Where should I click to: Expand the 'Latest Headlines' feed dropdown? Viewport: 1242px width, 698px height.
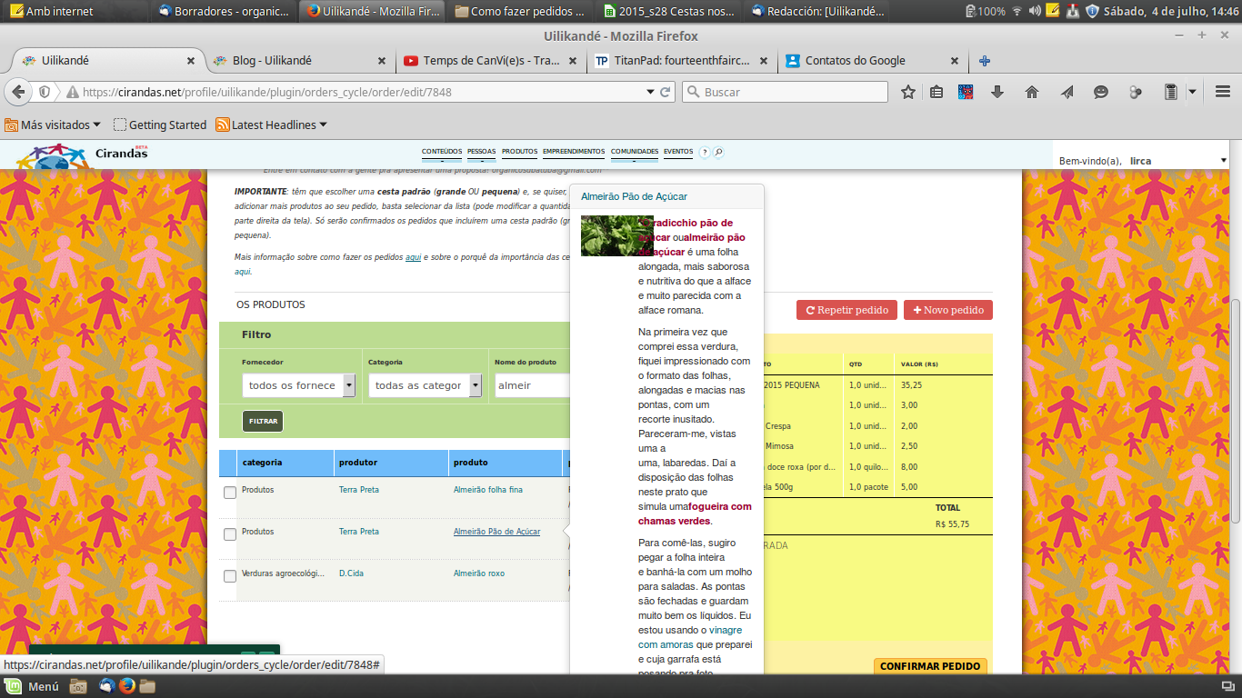pos(271,125)
